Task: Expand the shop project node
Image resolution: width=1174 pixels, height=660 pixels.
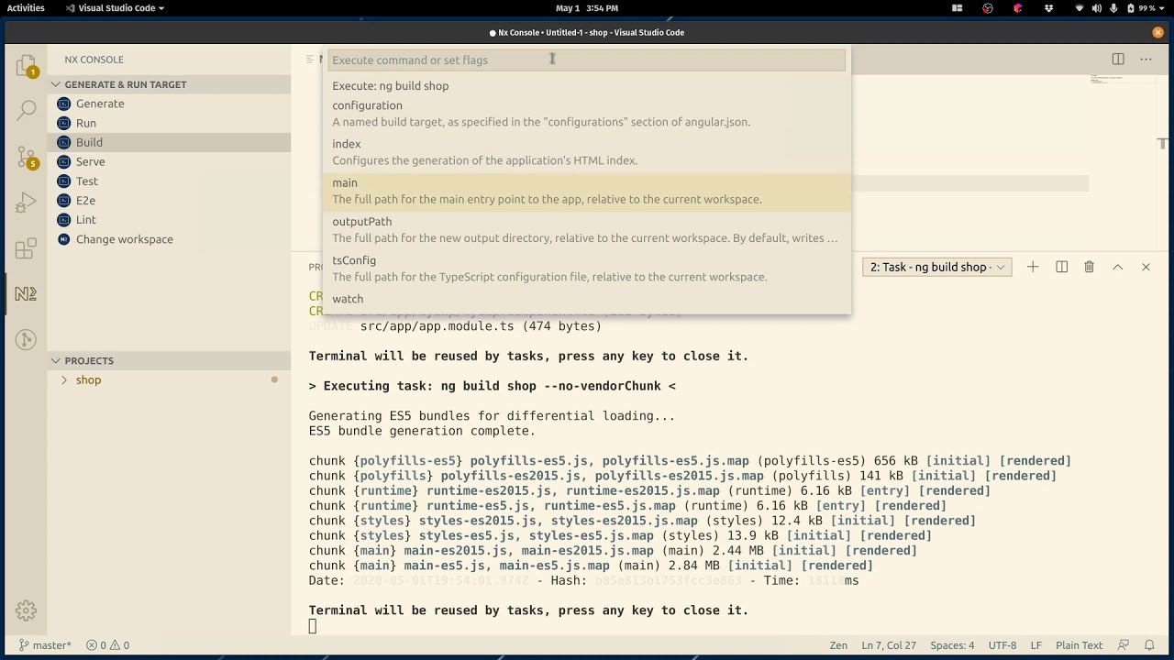Action: pyautogui.click(x=64, y=379)
